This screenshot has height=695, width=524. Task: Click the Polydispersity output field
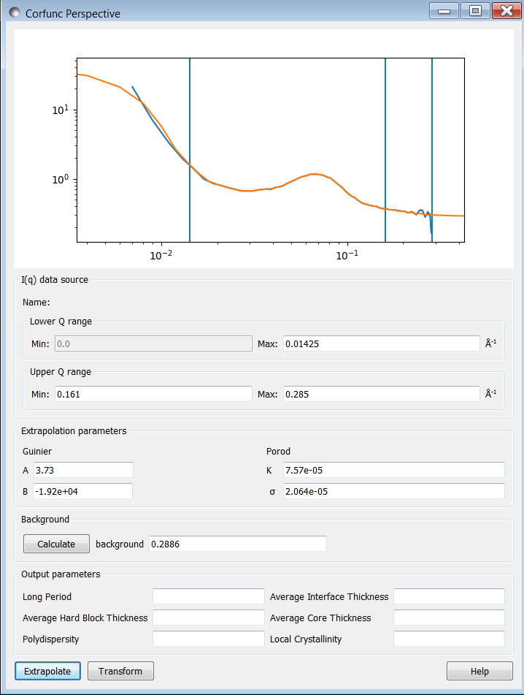click(x=208, y=638)
